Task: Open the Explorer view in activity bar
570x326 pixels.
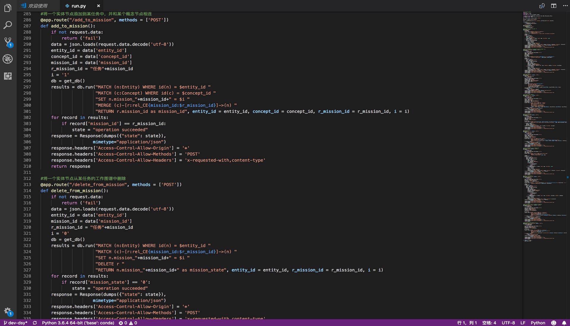Action: tap(8, 8)
